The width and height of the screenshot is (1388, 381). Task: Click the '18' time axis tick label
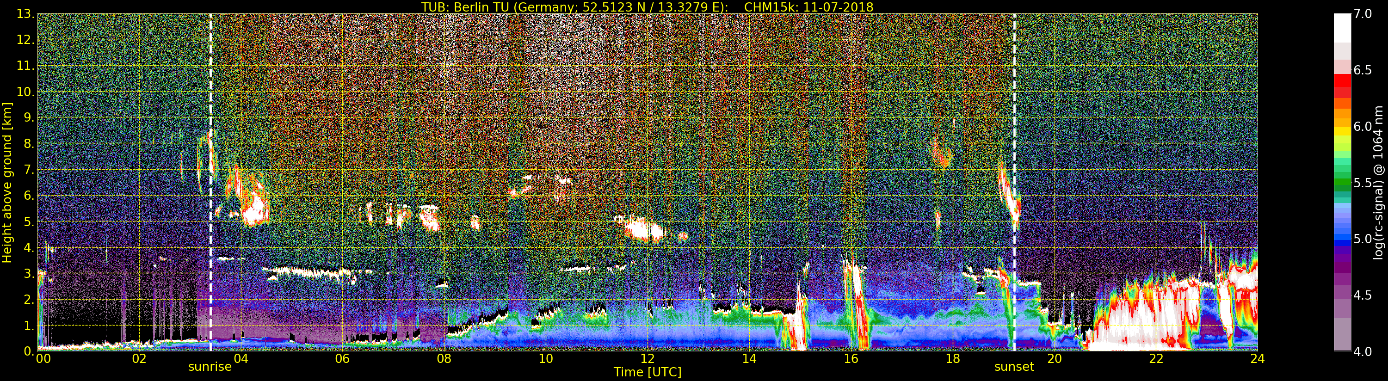pos(953,358)
